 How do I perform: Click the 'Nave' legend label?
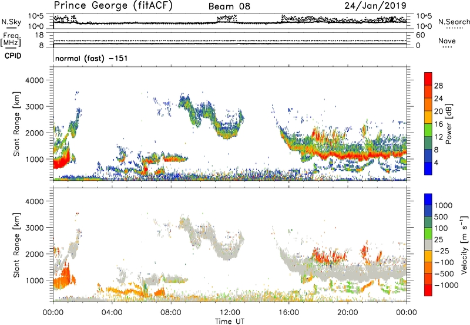click(x=447, y=40)
